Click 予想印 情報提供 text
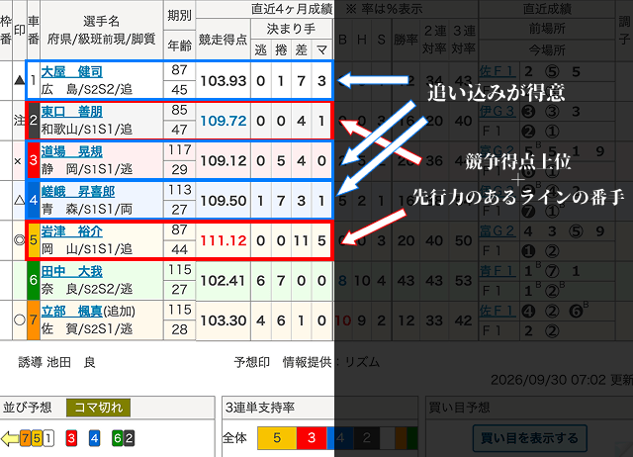 (x=307, y=362)
